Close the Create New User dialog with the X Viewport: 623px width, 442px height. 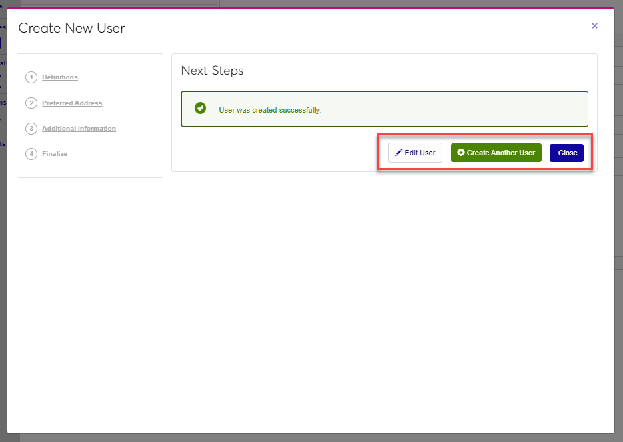[x=594, y=26]
